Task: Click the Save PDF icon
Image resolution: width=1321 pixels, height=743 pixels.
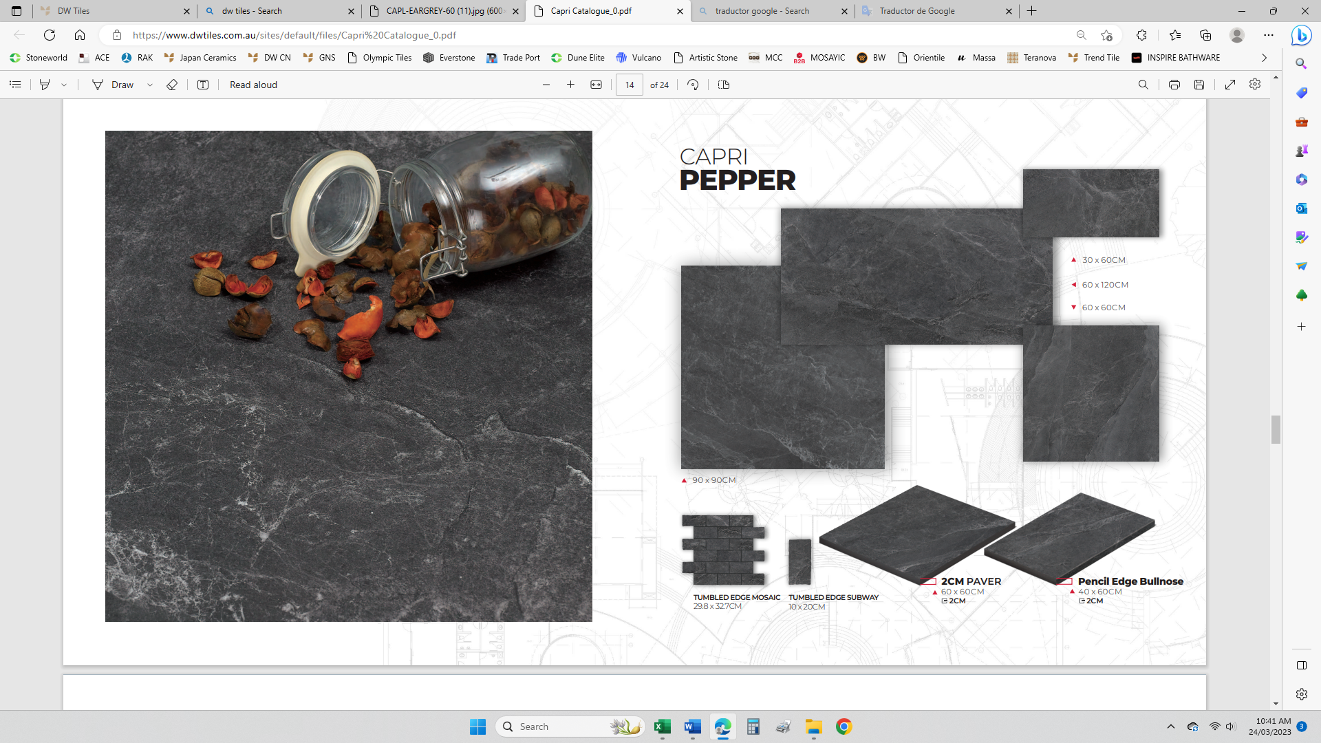Action: pyautogui.click(x=1199, y=85)
